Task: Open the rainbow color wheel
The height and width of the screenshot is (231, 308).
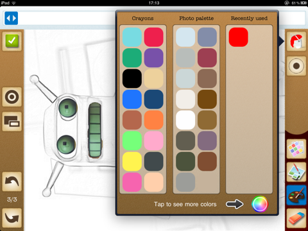Action: (x=260, y=204)
